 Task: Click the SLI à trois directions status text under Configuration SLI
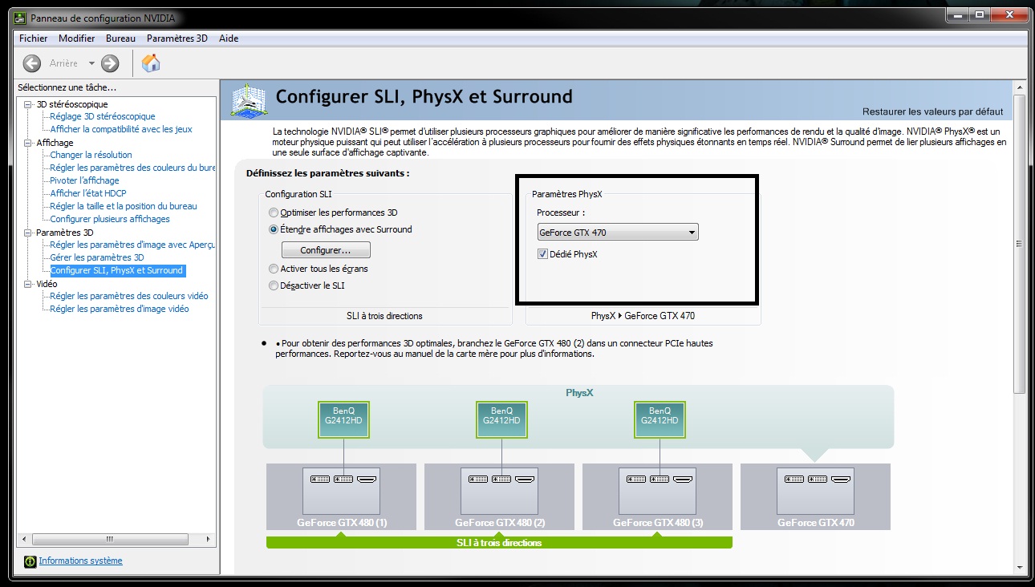click(384, 316)
